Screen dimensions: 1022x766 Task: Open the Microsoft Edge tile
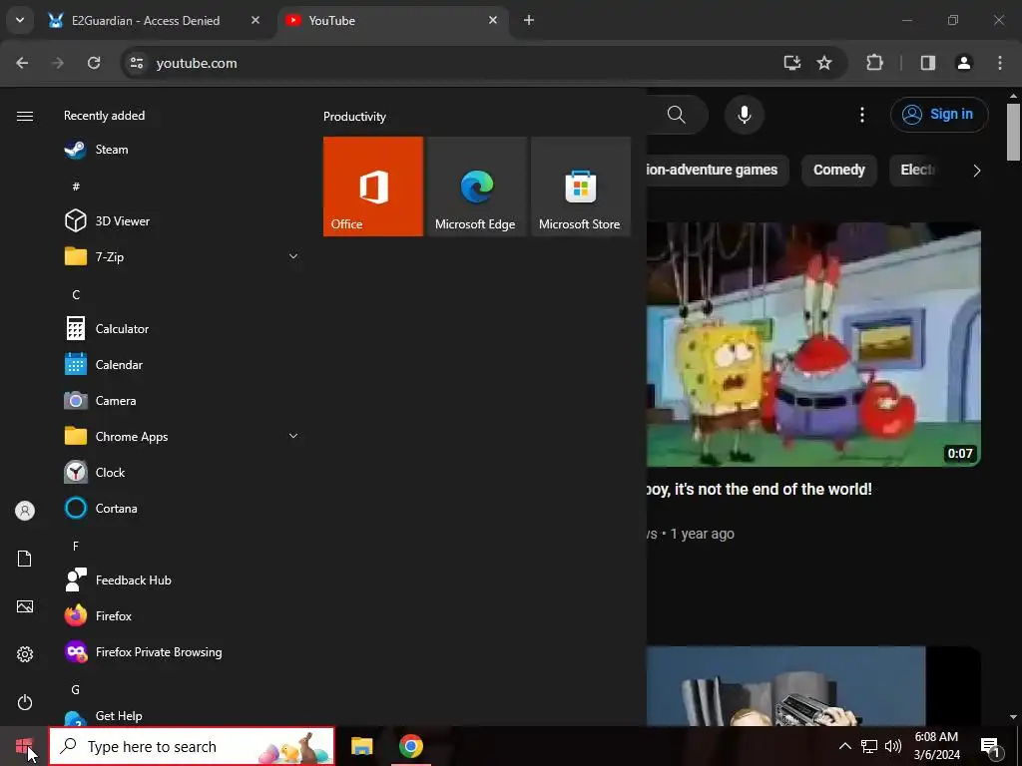click(x=476, y=187)
